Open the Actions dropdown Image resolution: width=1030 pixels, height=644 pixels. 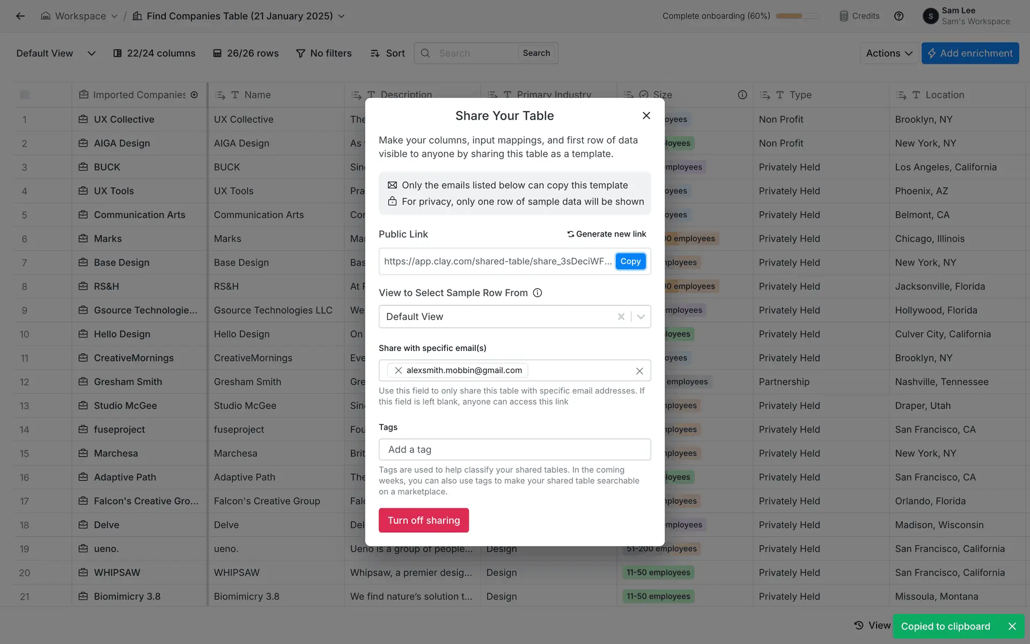888,53
